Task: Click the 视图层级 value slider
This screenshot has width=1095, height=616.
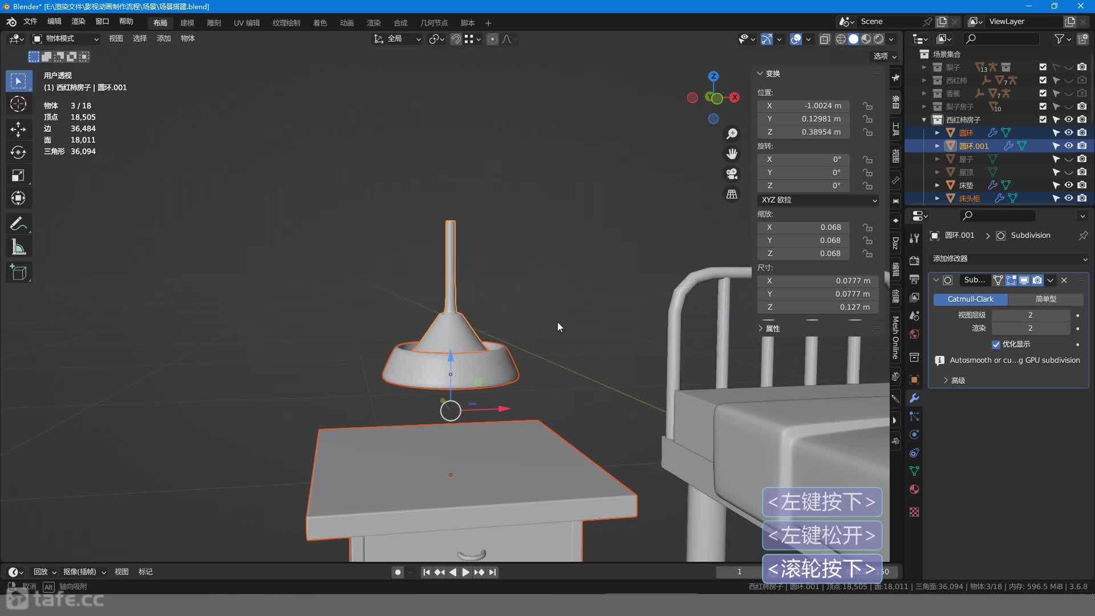Action: [x=1031, y=315]
